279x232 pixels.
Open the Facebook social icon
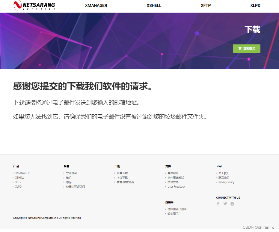click(218, 204)
